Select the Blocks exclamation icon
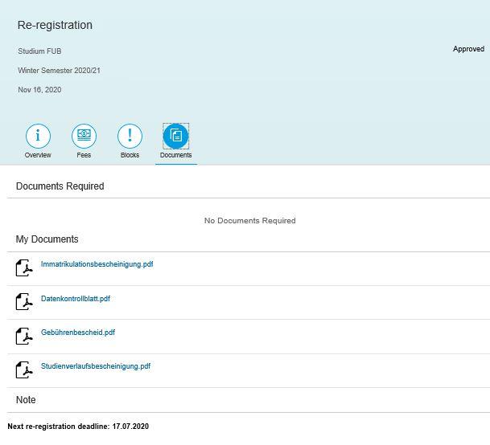490x445 pixels. [x=130, y=136]
